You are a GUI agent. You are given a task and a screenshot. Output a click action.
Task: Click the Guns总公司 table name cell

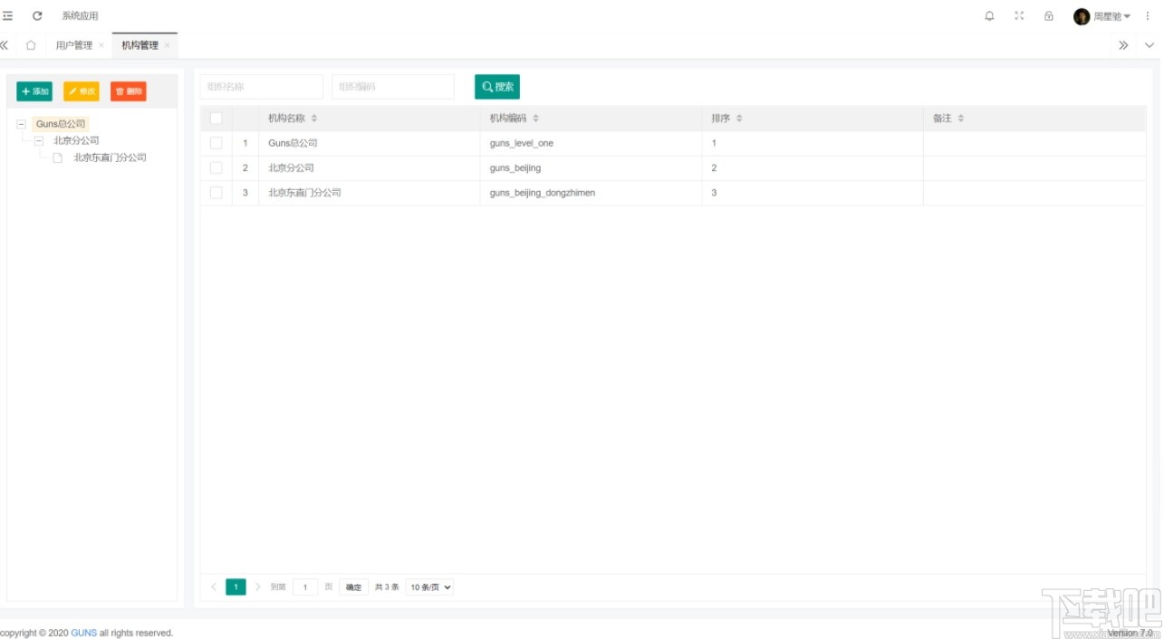point(370,143)
